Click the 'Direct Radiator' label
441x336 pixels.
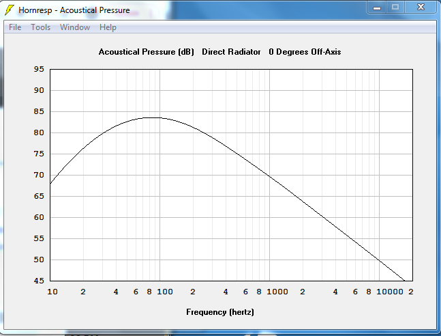pos(231,52)
